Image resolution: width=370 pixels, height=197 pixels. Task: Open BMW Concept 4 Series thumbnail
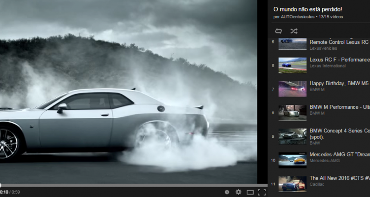click(x=292, y=136)
